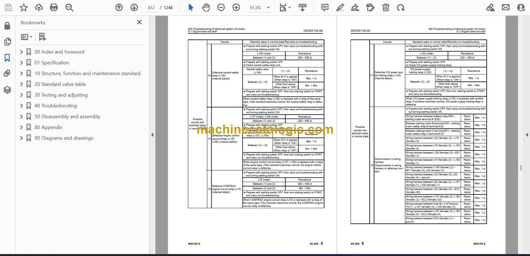Go to the next page arrow

(134, 8)
